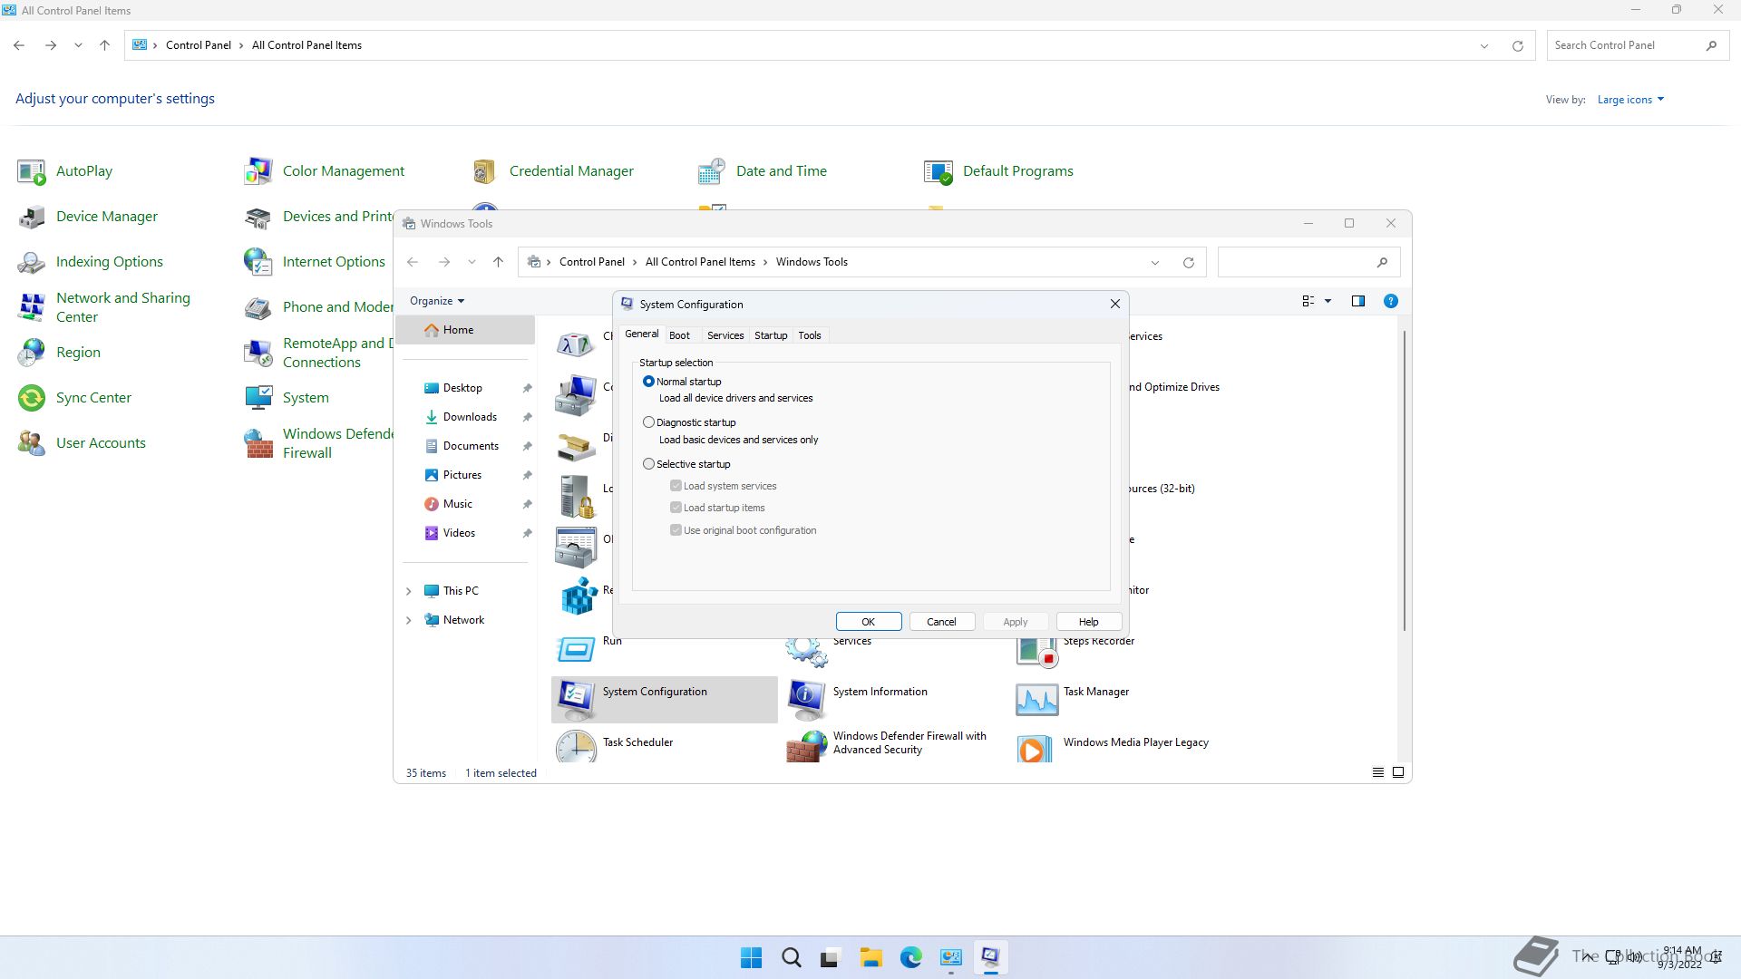Viewport: 1741px width, 979px height.
Task: Open the View by Large icons dropdown
Action: pos(1629,100)
